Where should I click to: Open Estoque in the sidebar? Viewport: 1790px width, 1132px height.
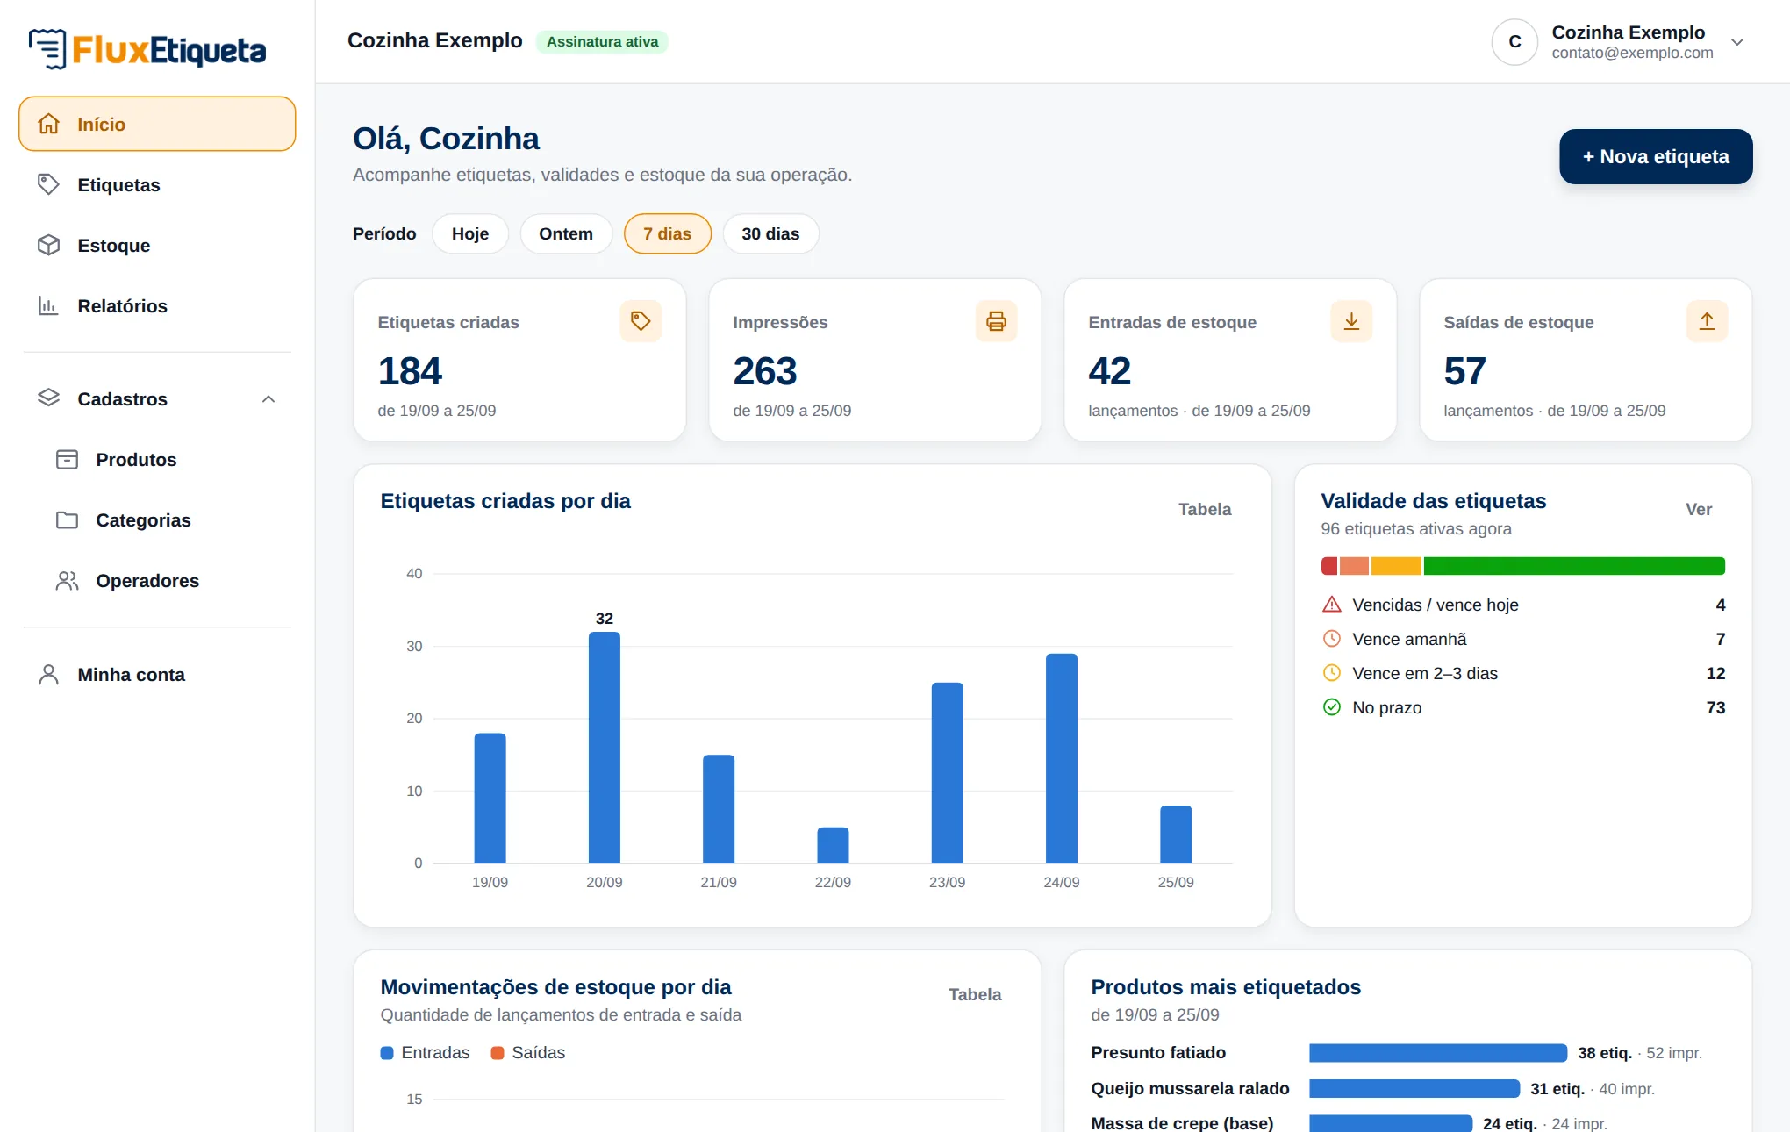tap(157, 245)
